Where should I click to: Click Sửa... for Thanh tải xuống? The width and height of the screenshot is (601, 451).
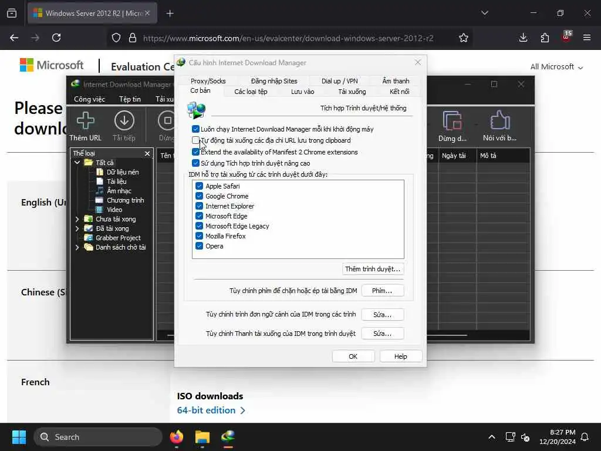click(382, 334)
